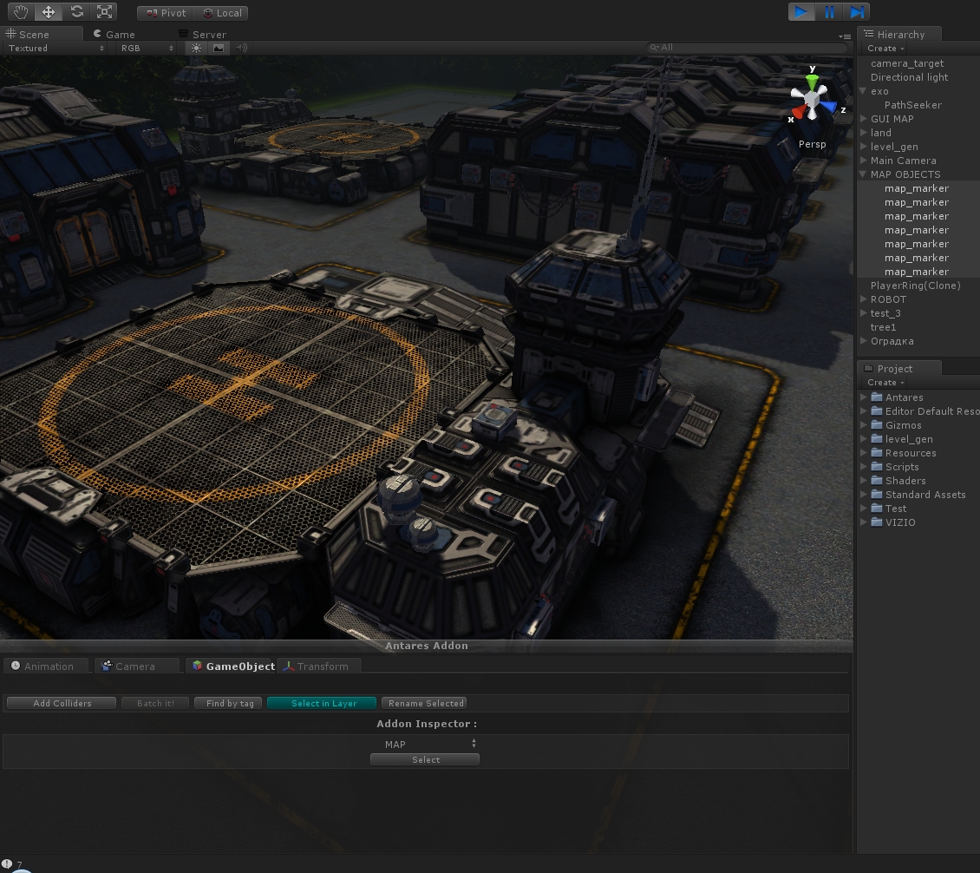
Task: Toggle Pivot/Center handle mode
Action: [165, 13]
